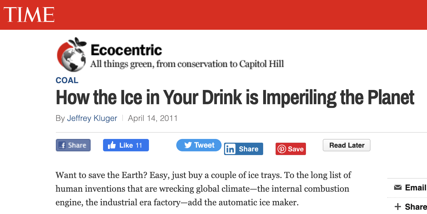Open the Ecocentric globe logo
This screenshot has width=427, height=214.
[x=72, y=55]
